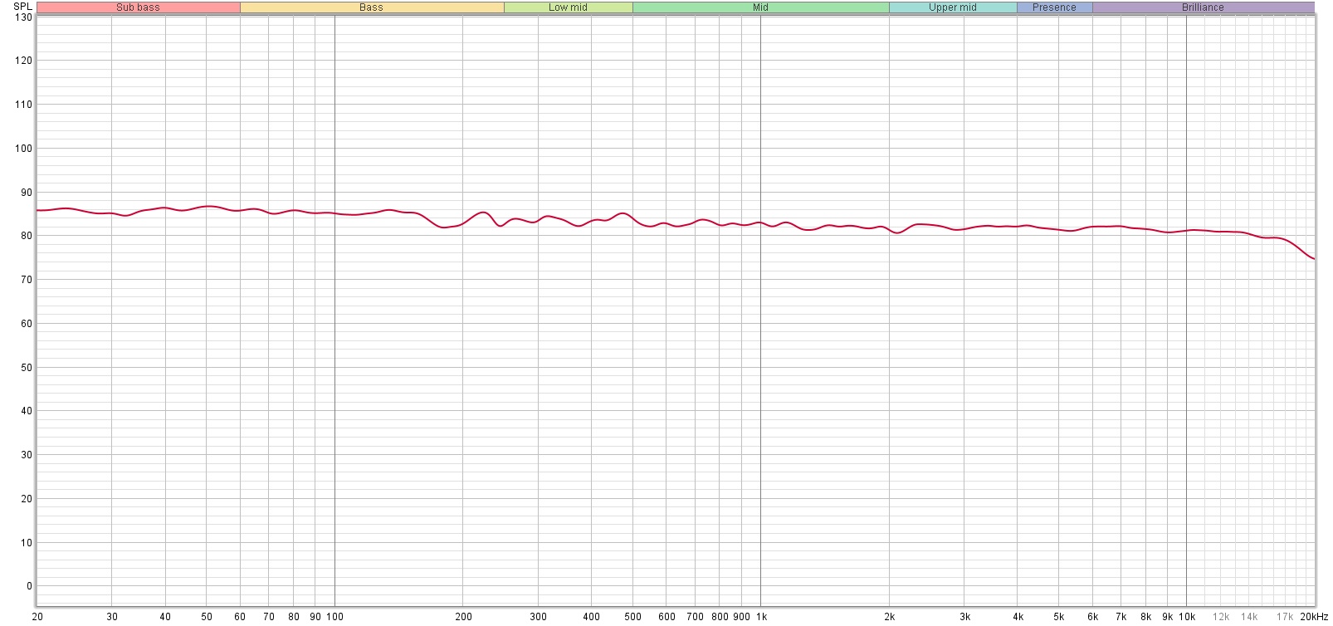Click the 900 Hz frequency axis label

point(741,617)
